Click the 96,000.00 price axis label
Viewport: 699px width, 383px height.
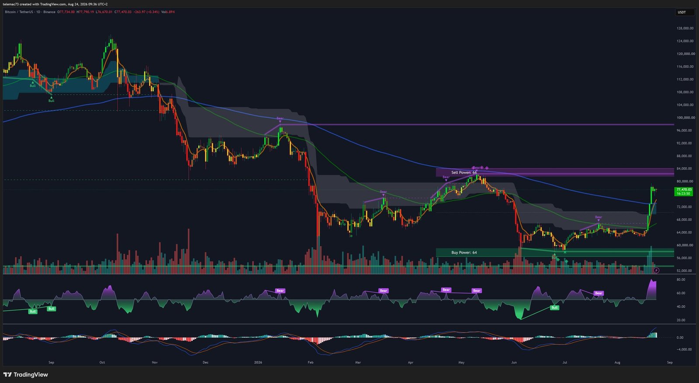click(x=685, y=130)
